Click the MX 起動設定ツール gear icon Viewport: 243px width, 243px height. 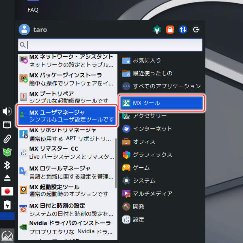tap(23, 190)
